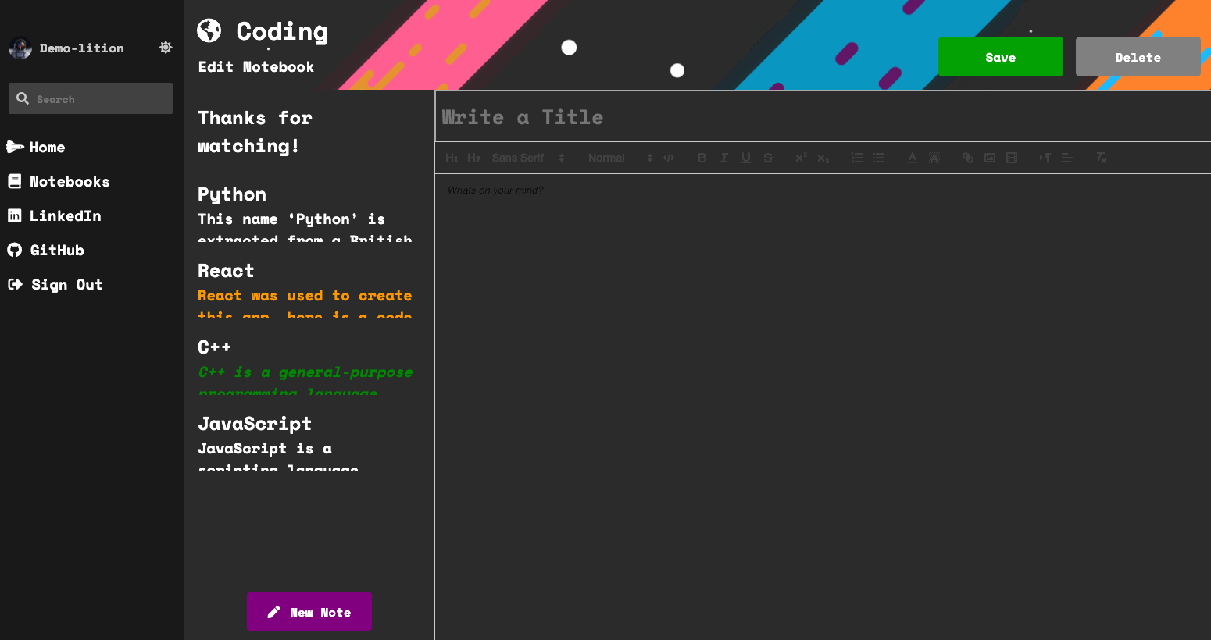Clear text formatting with the Tx icon
The width and height of the screenshot is (1211, 640).
(1101, 158)
